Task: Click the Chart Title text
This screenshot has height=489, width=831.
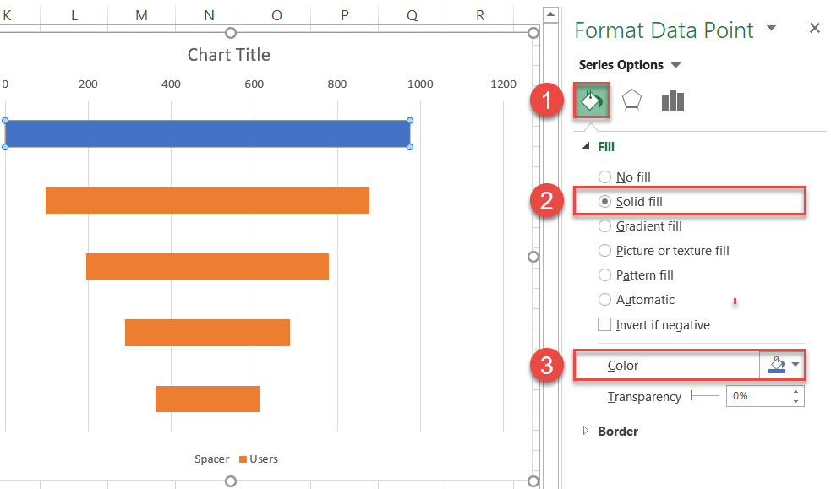Action: (x=229, y=55)
